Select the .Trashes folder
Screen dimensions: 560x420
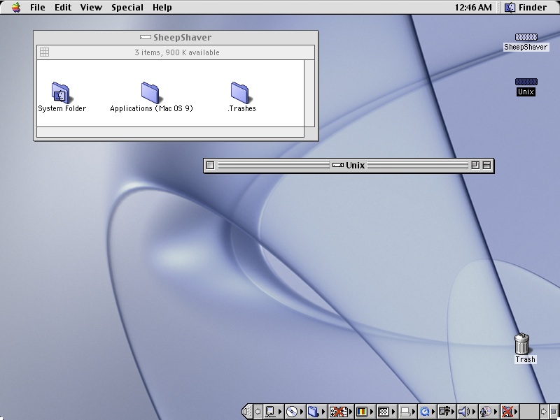[241, 92]
